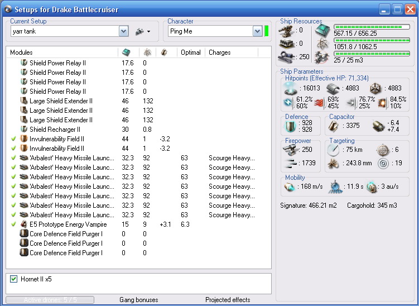
Task: Open Gang bonuses
Action: [x=138, y=300]
